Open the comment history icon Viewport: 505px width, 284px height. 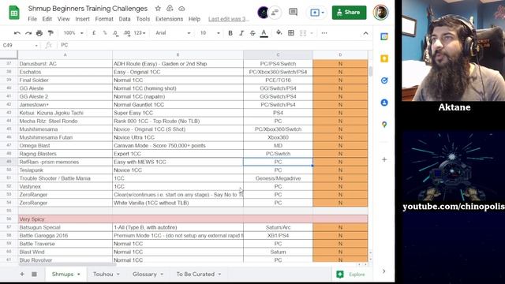293,13
